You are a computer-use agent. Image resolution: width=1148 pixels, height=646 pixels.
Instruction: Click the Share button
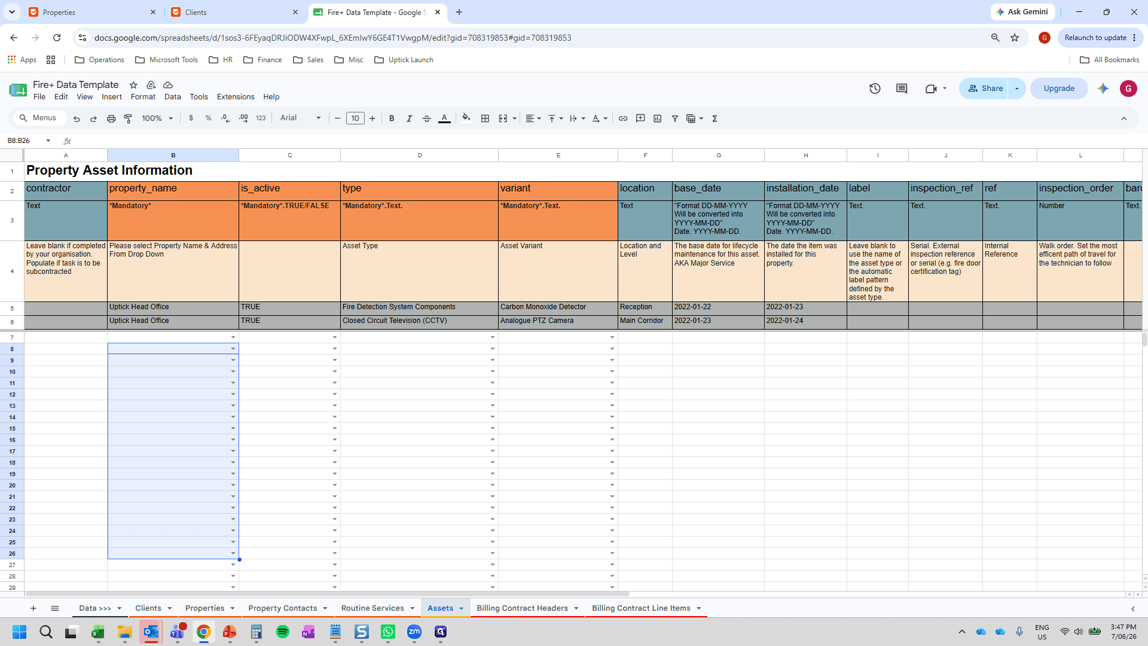click(x=984, y=89)
